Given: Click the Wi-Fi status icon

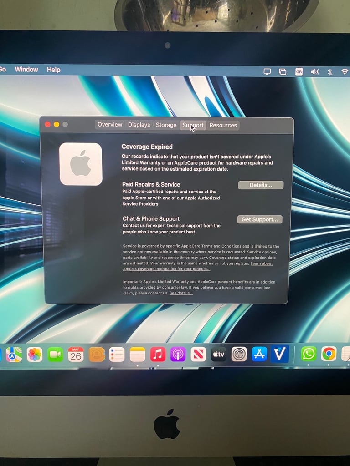Looking at the screenshot, I should point(345,71).
